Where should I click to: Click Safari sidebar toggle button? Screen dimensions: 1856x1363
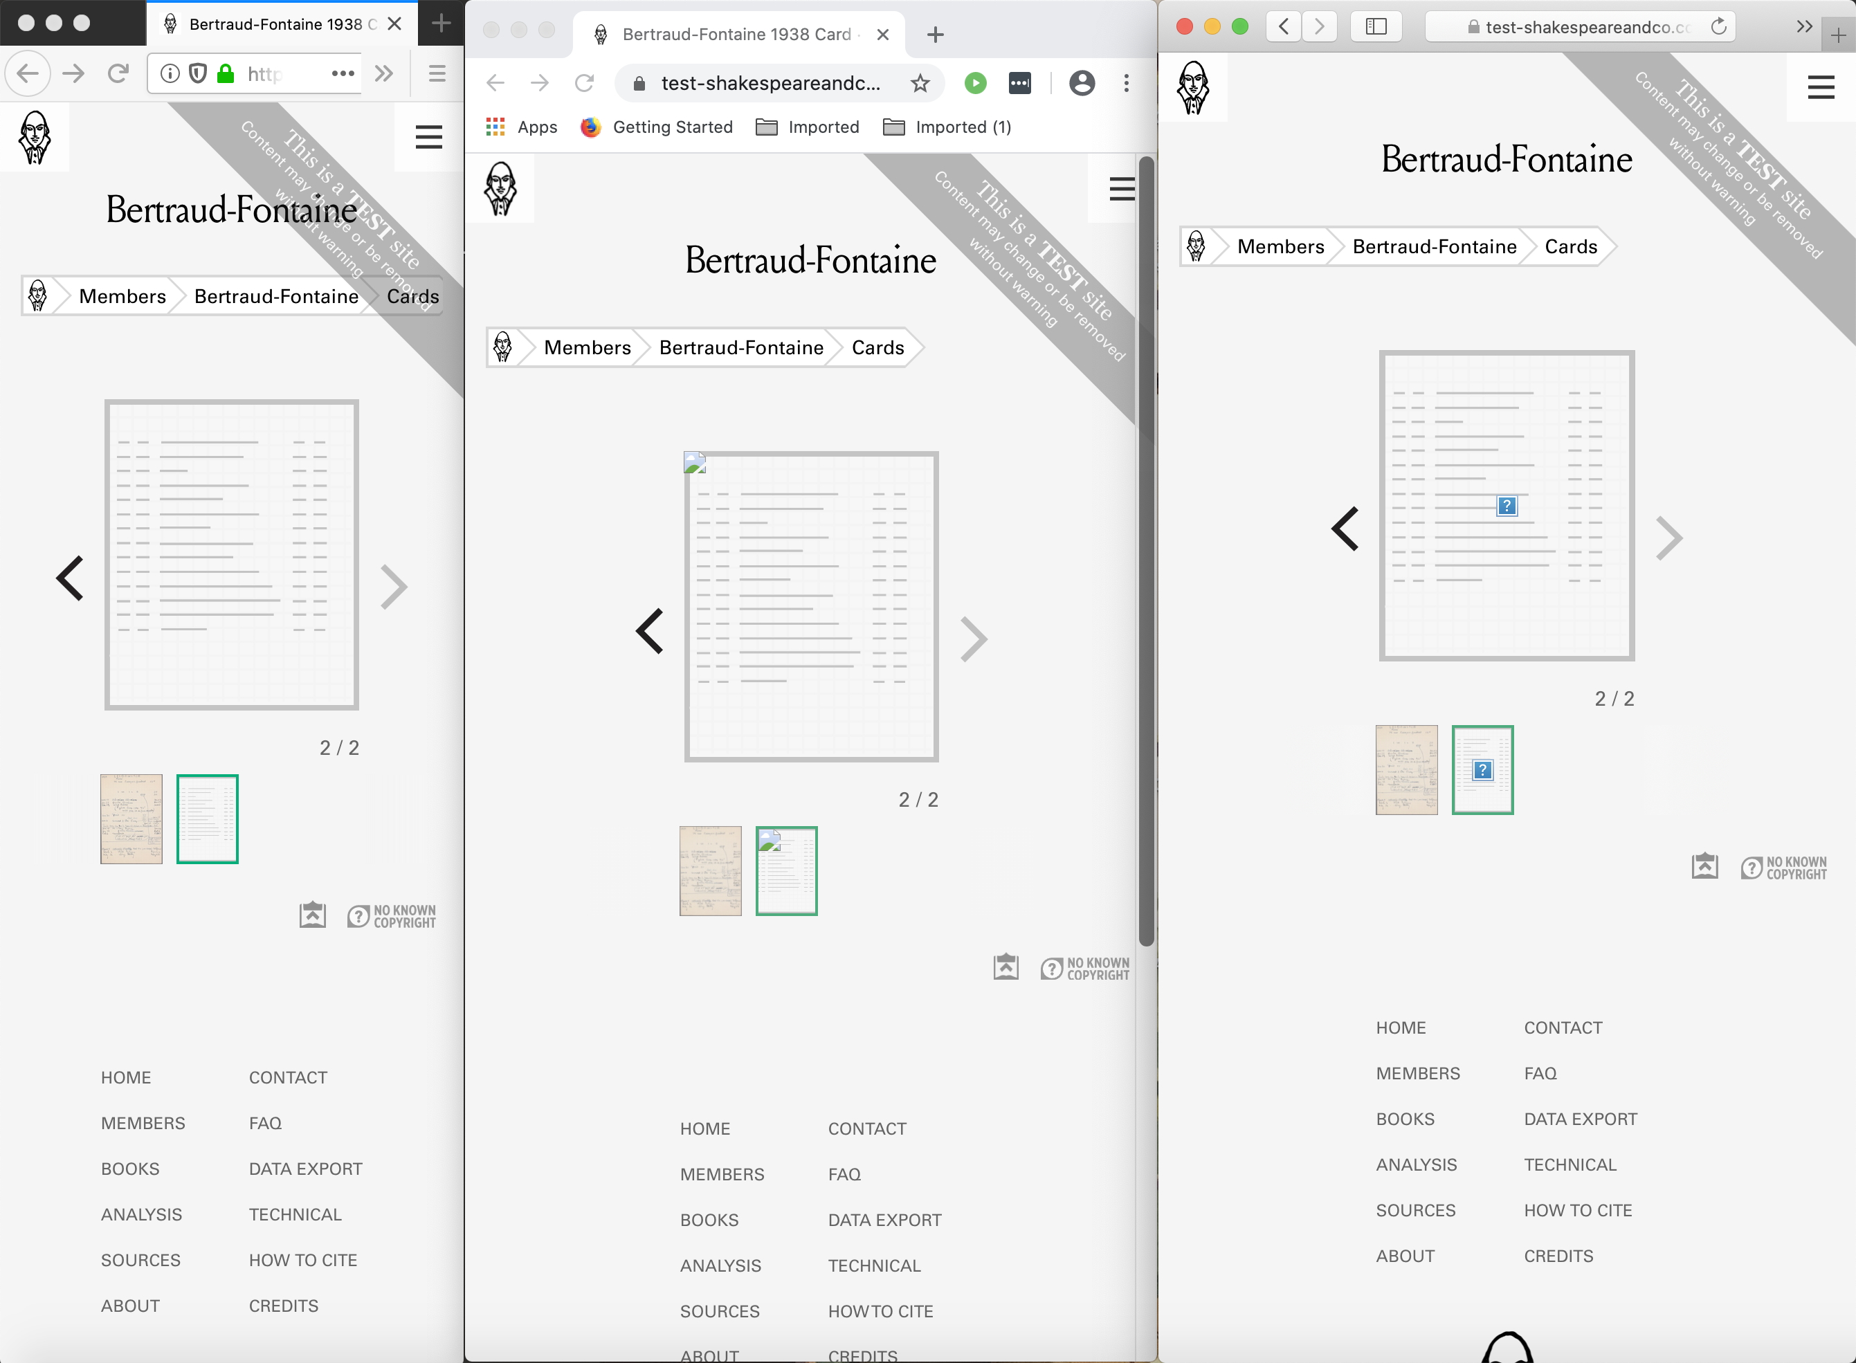pyautogui.click(x=1376, y=26)
